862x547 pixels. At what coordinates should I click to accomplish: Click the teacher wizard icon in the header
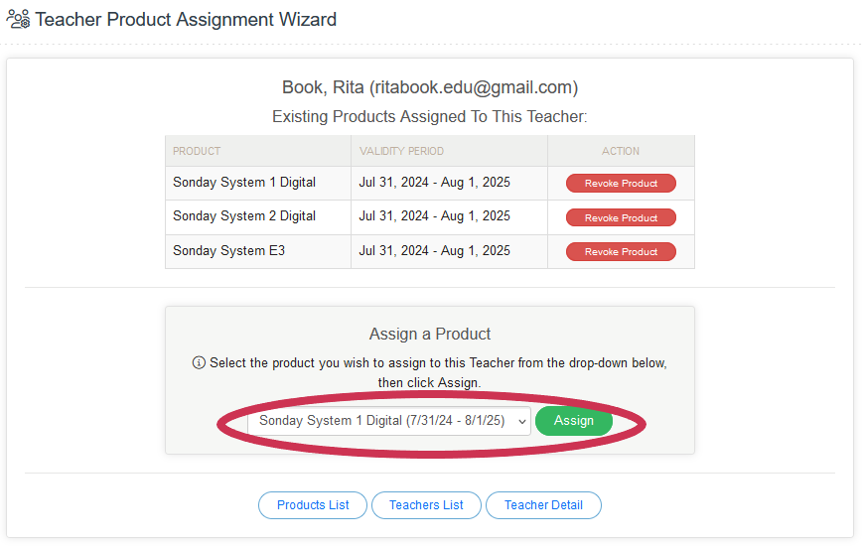18,19
